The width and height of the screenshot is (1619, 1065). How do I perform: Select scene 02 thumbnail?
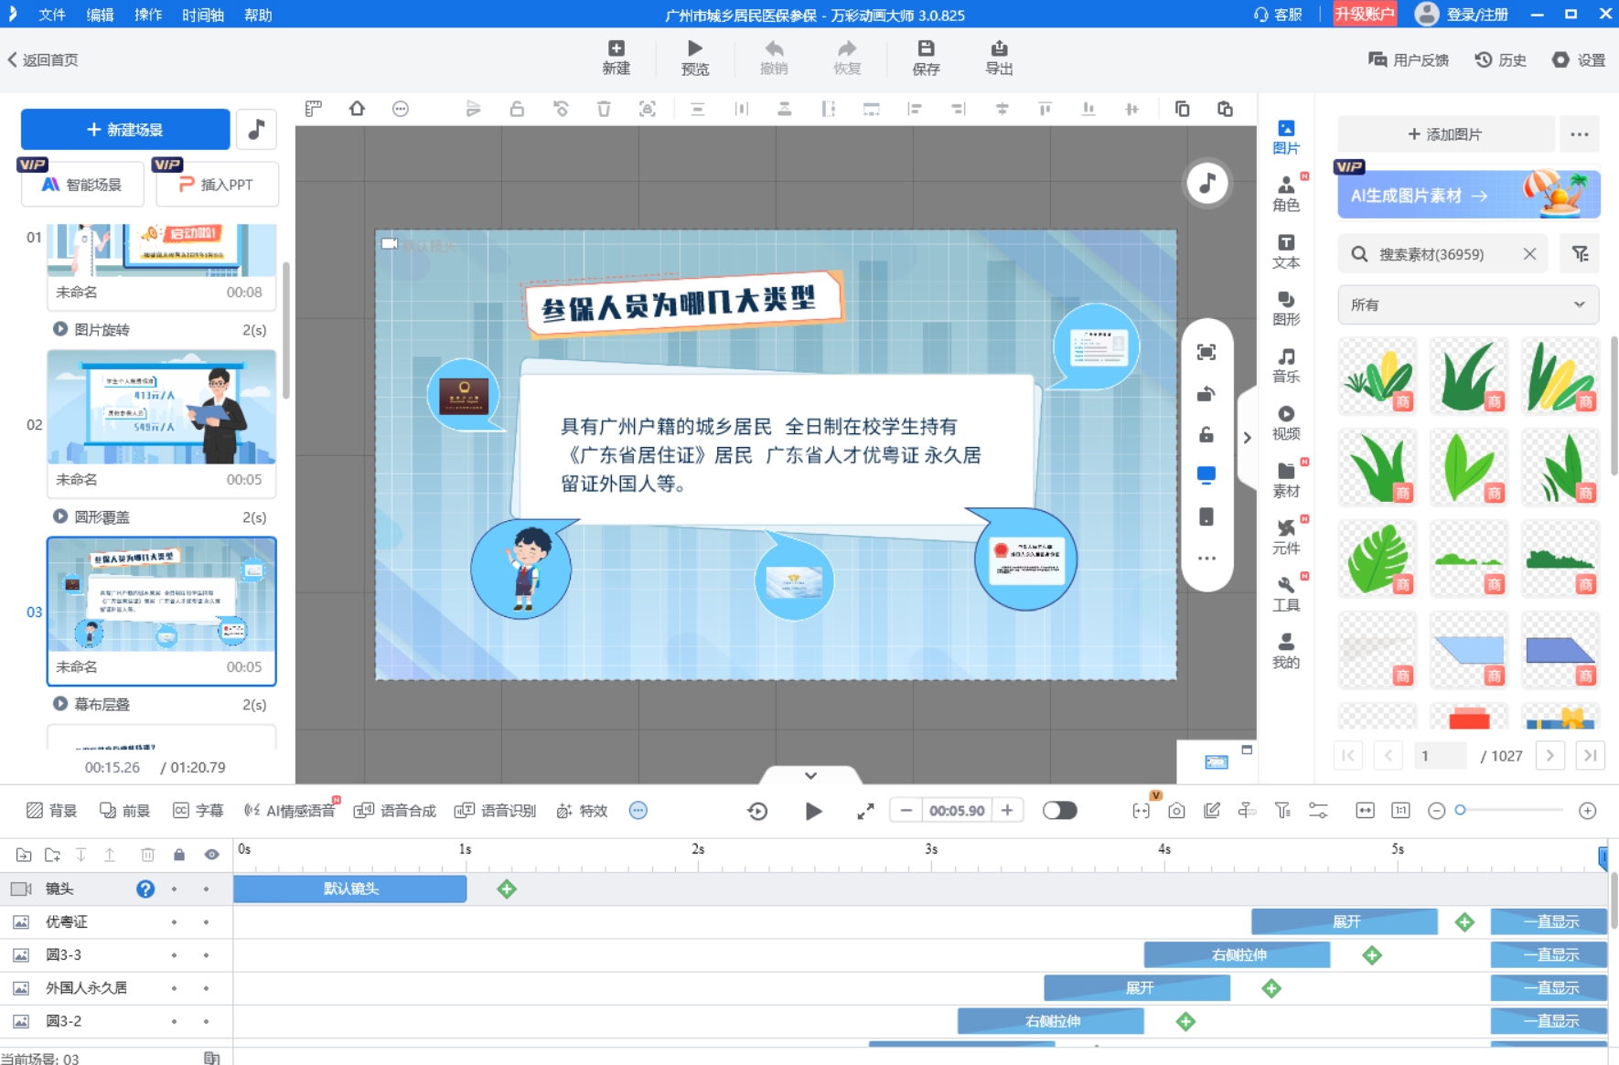[x=161, y=408]
